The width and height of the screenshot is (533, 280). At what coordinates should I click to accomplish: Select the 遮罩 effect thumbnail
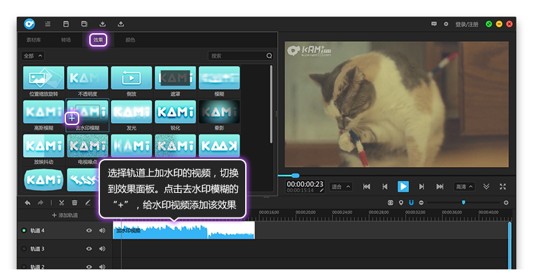pos(175,78)
